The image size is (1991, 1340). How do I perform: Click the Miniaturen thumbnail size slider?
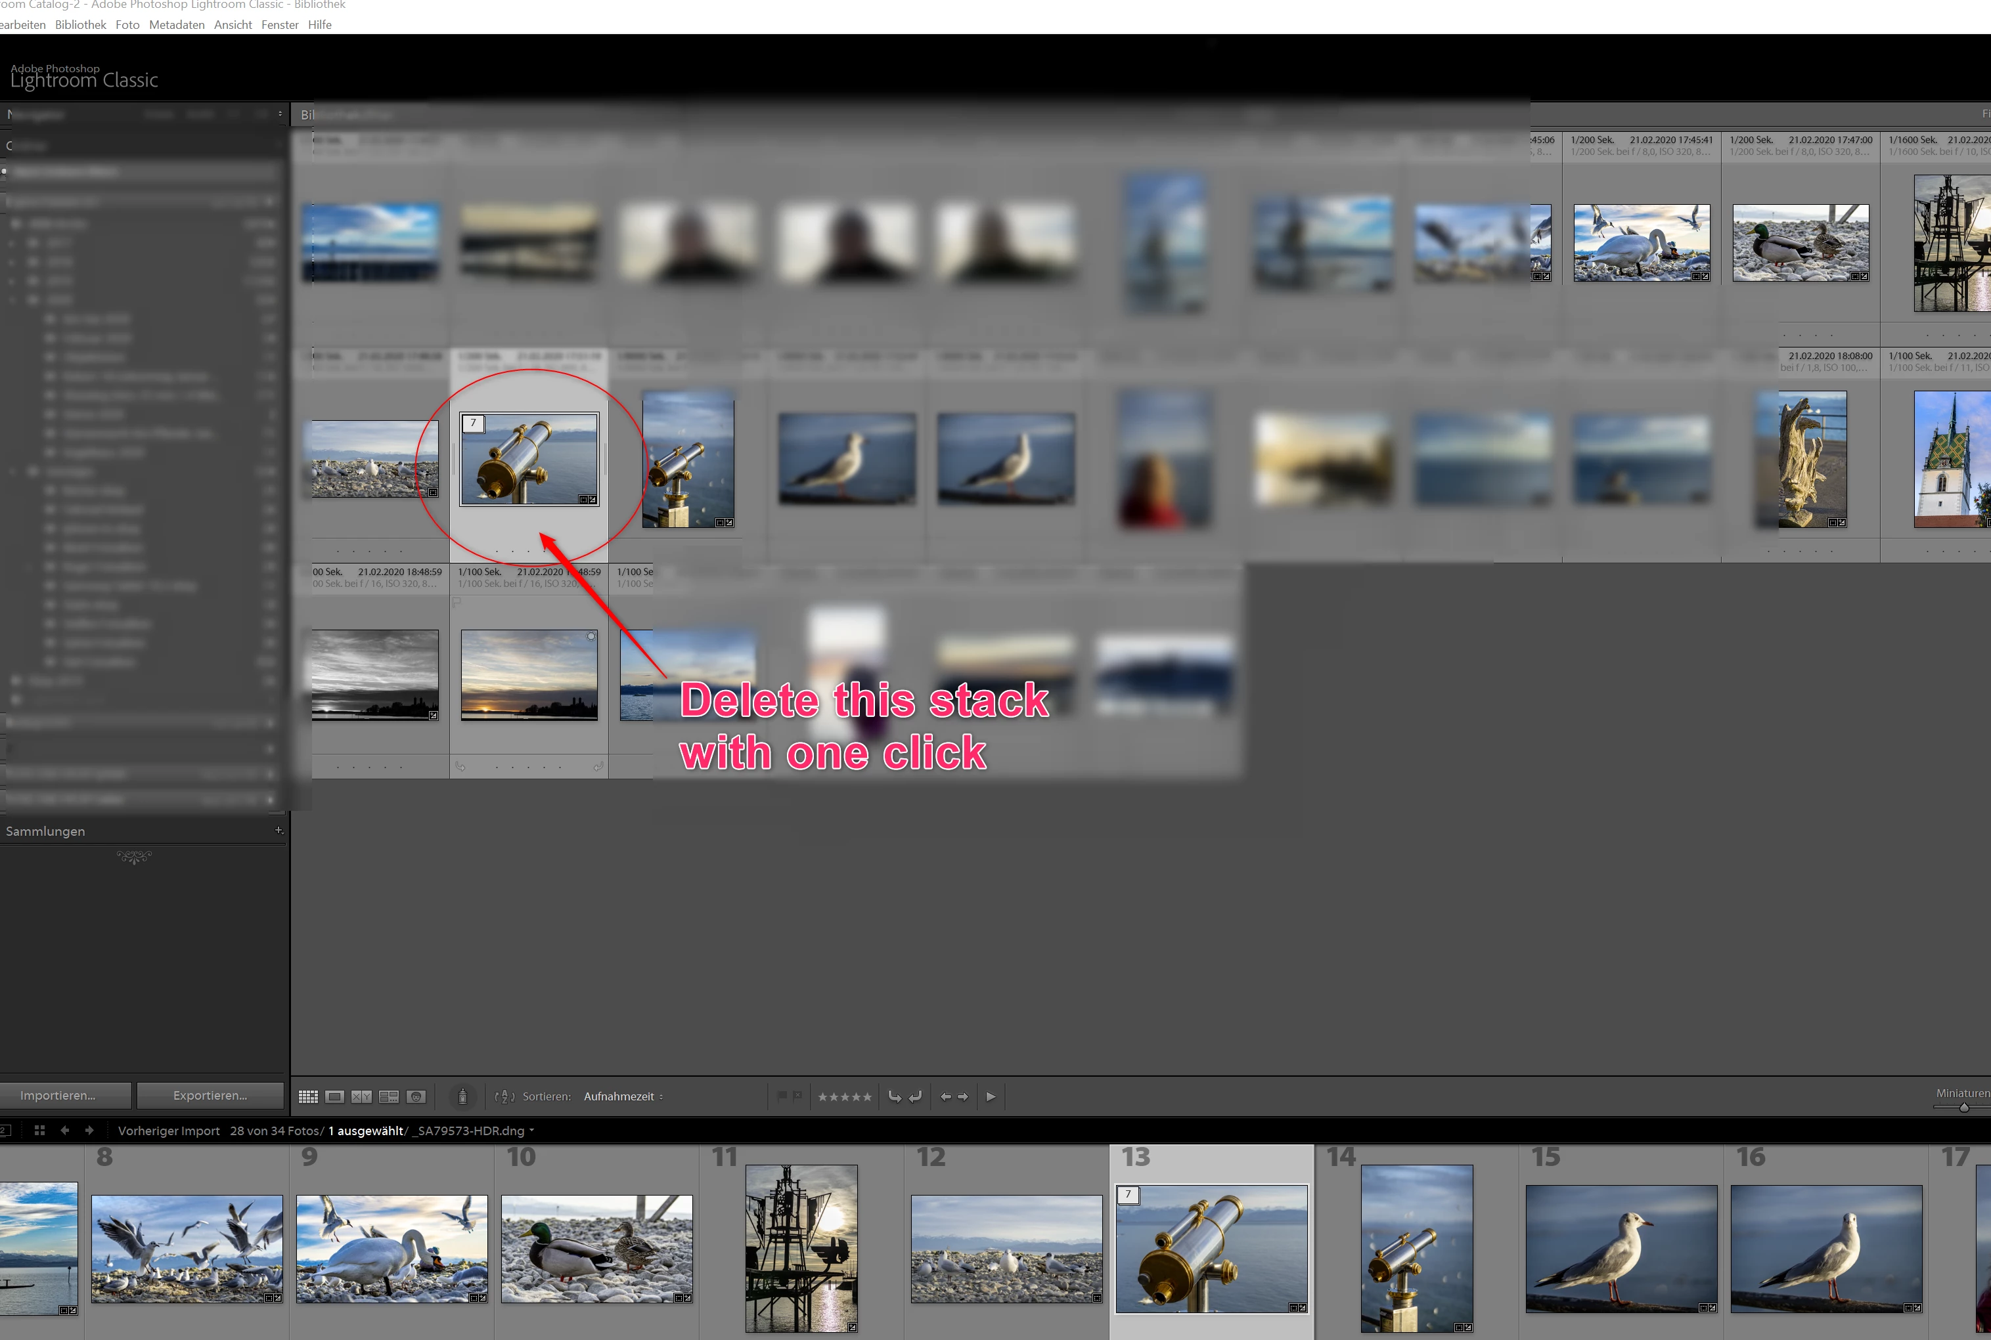tap(1963, 1108)
